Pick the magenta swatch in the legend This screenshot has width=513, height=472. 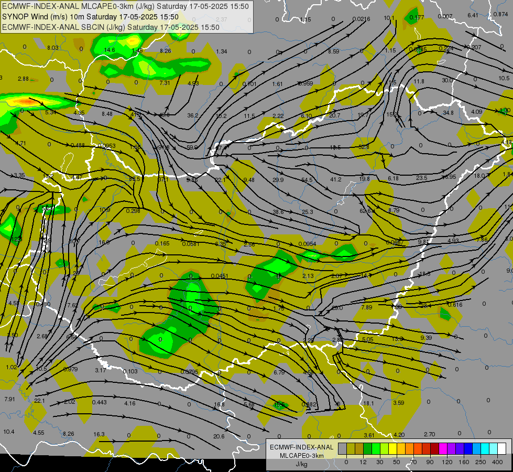[443, 449]
